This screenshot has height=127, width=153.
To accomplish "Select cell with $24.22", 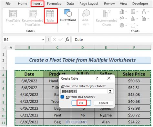I will click(134, 122).
